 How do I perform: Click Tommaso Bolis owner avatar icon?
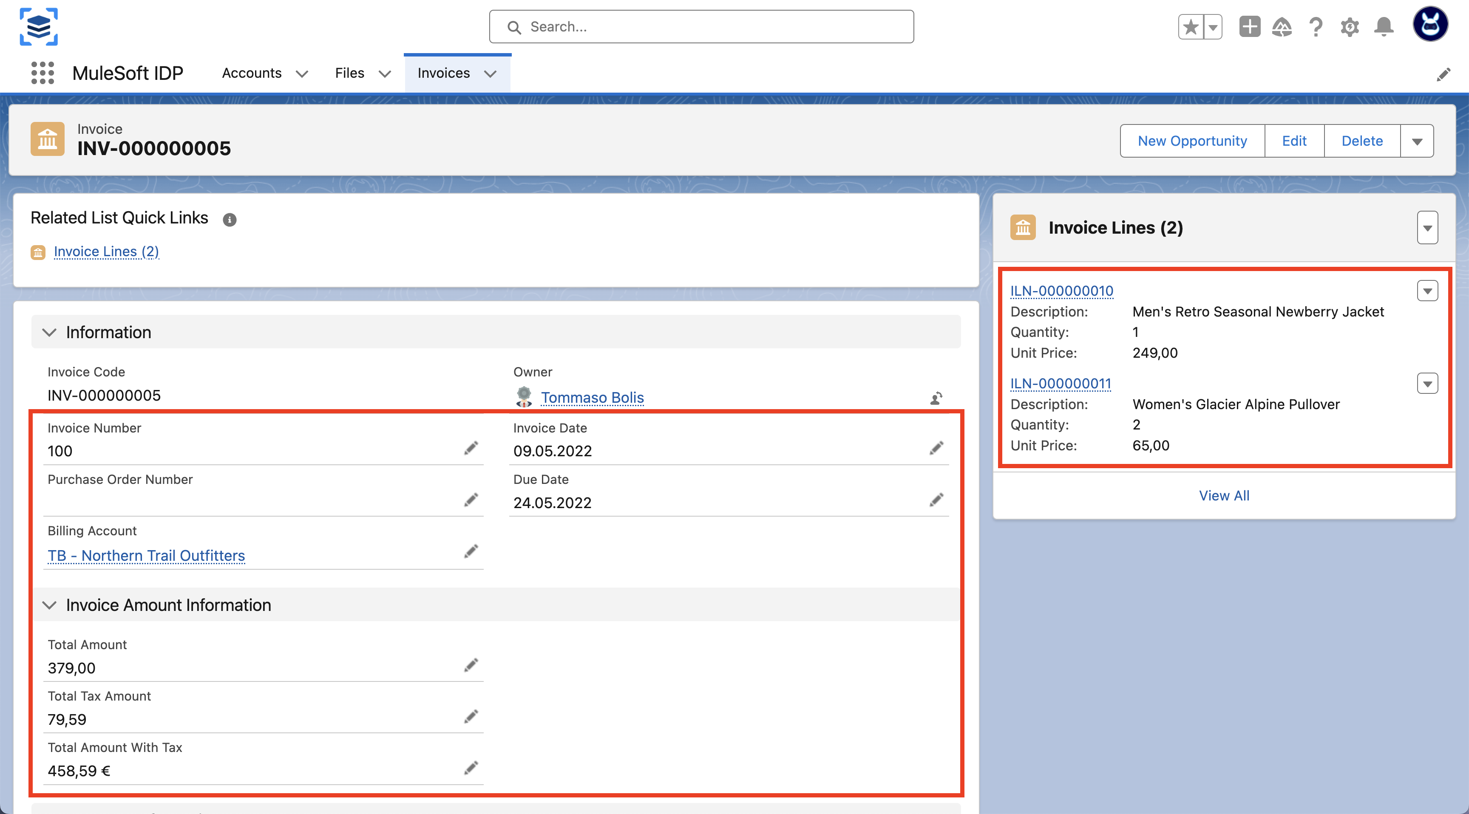point(524,397)
